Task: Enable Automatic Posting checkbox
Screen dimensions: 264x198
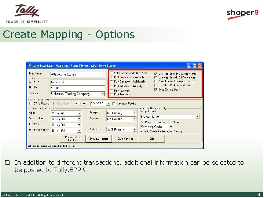Action: 114,103
